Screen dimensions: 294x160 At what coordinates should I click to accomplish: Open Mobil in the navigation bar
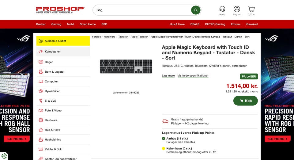[70, 24]
